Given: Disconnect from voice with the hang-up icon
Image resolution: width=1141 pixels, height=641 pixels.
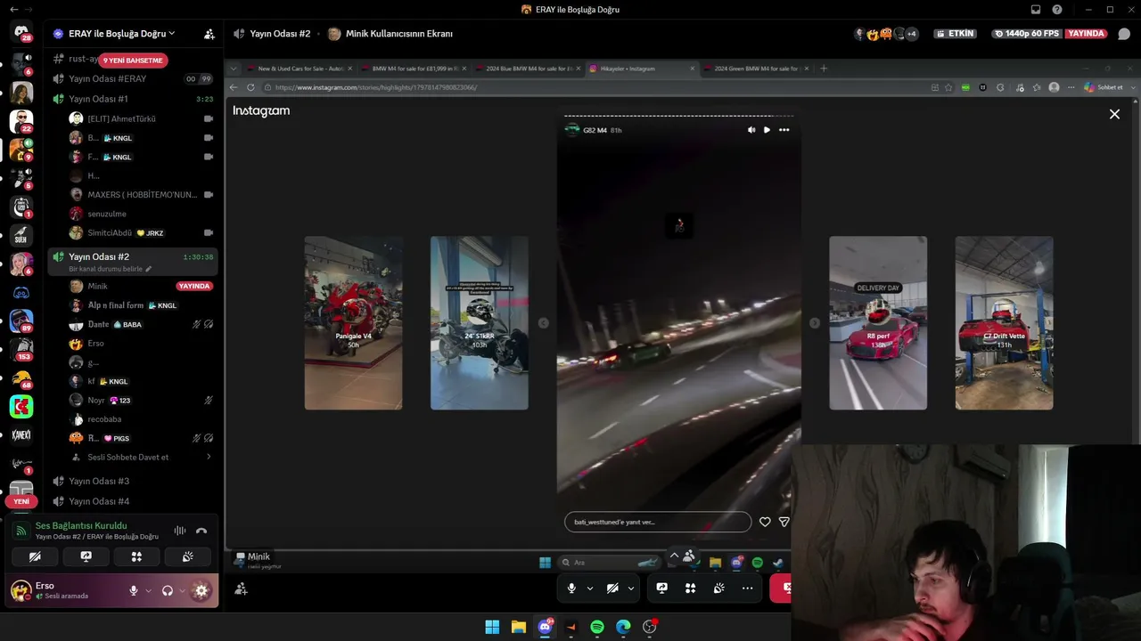Looking at the screenshot, I should coord(201,531).
